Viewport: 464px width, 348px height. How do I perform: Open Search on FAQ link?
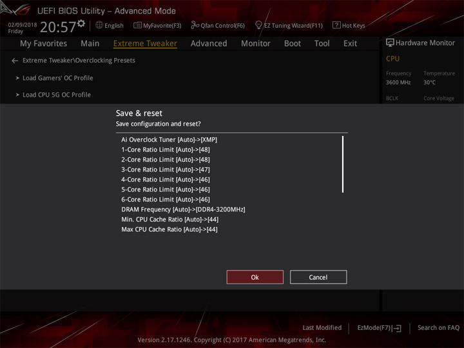coord(438,327)
